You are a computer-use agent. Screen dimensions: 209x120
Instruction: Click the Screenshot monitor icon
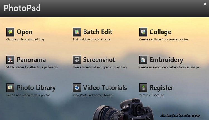(x=77, y=60)
